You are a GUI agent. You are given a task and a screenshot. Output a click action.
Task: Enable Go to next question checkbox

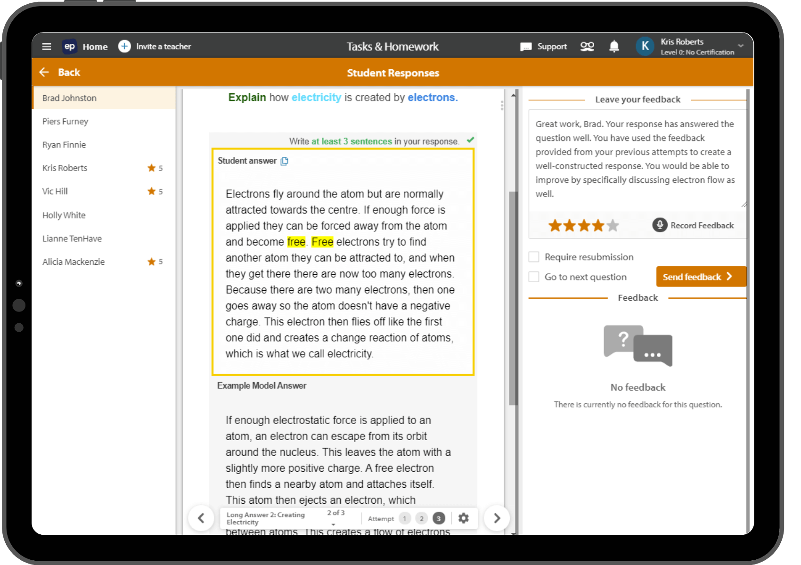(534, 277)
